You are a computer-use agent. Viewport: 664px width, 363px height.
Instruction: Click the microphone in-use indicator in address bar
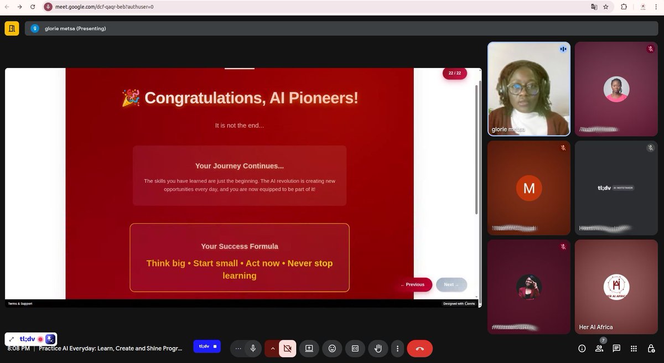pyautogui.click(x=48, y=7)
